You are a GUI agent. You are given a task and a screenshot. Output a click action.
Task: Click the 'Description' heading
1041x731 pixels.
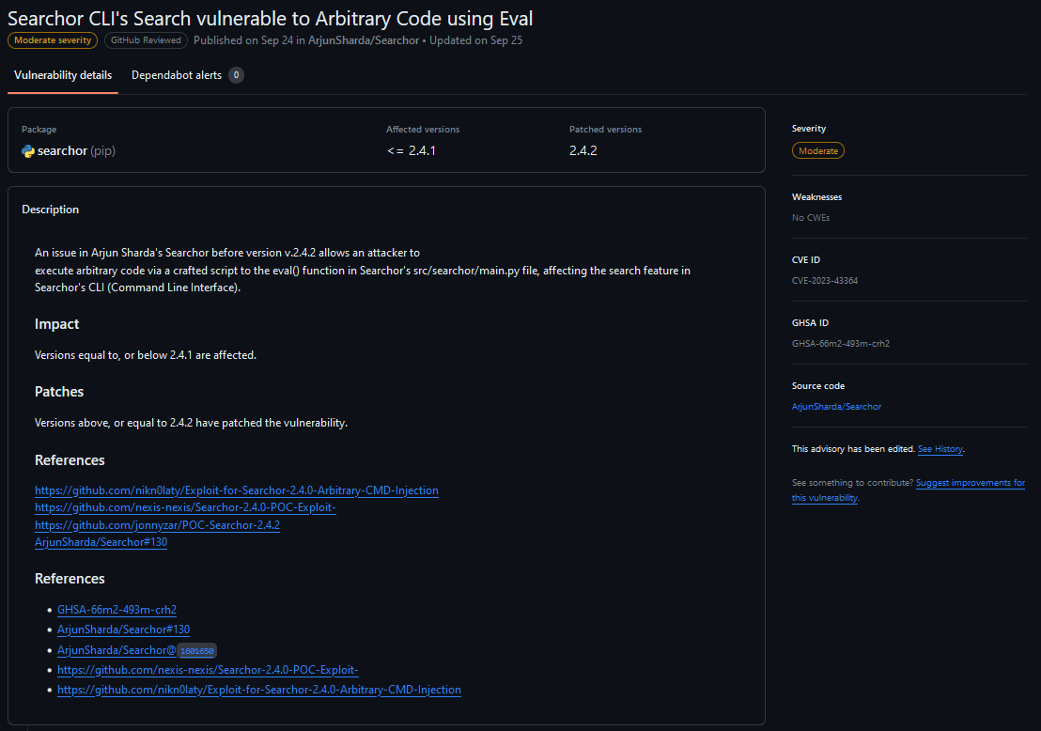(51, 210)
